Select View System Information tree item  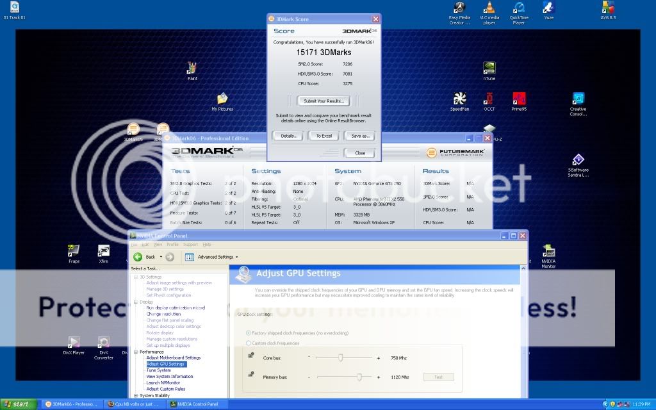coord(169,377)
